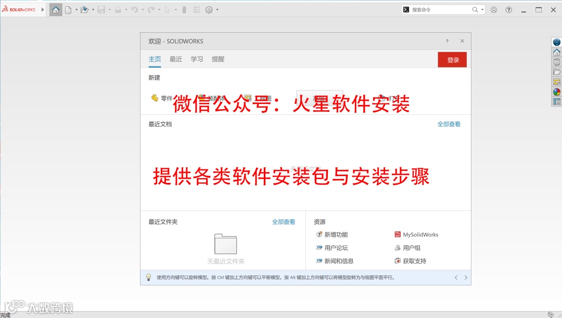Click the Redo toolbar icon
Viewport: 562px width, 318px height.
coord(151,10)
